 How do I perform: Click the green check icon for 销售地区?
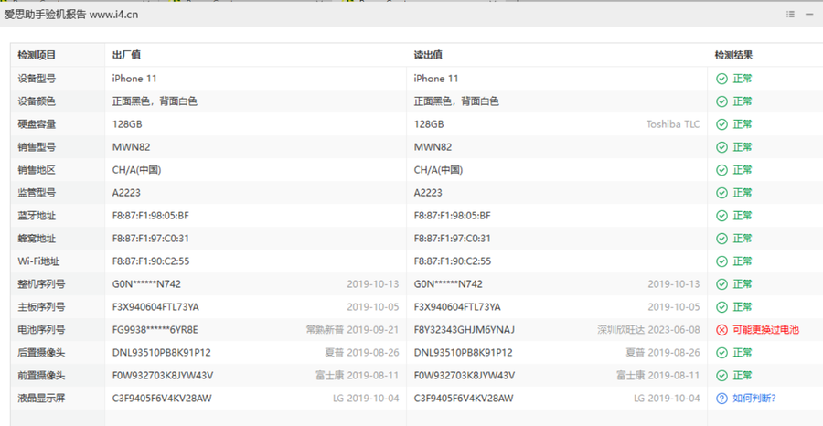tap(721, 170)
